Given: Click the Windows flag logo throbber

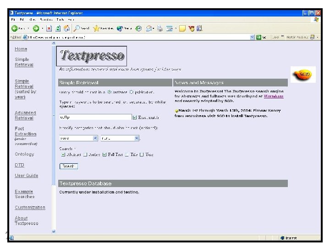Looking at the screenshot, I should coord(316,19).
